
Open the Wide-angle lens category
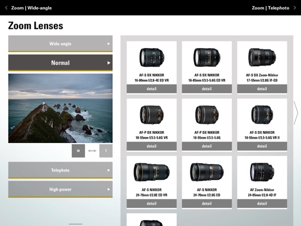[61, 44]
